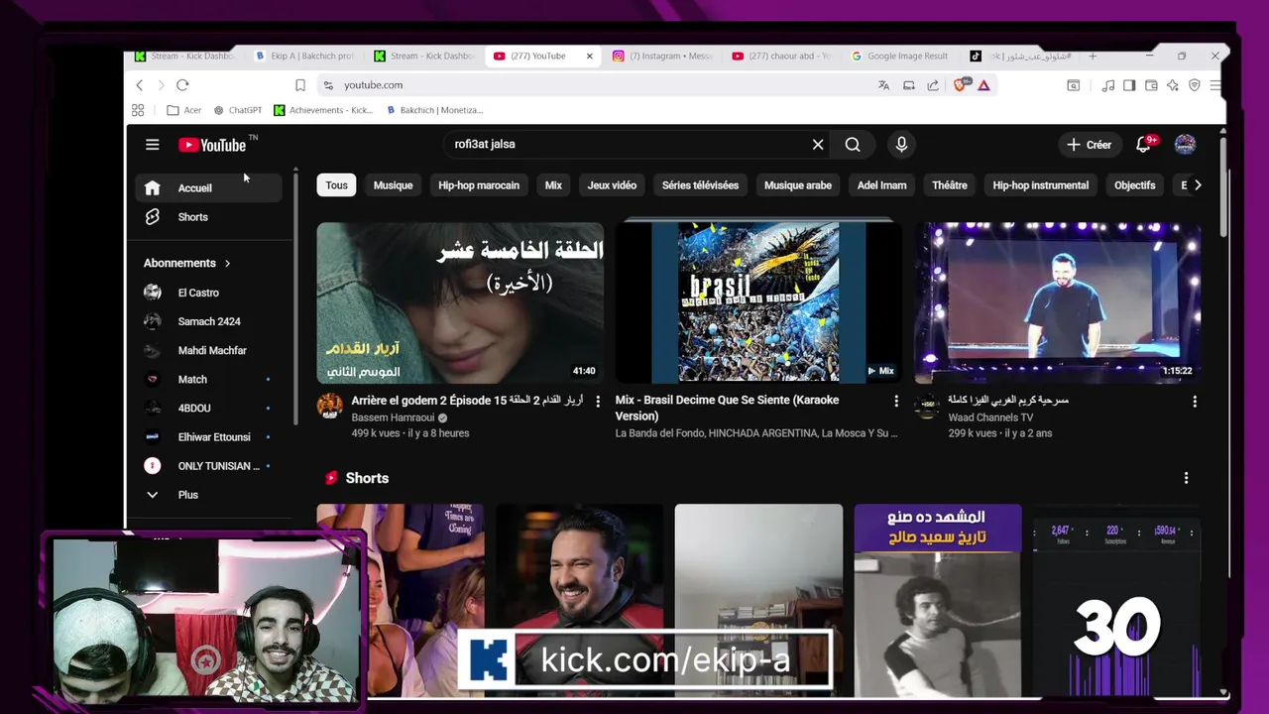Open the account avatar menu
Viewport: 1269px width, 714px height.
click(1185, 145)
